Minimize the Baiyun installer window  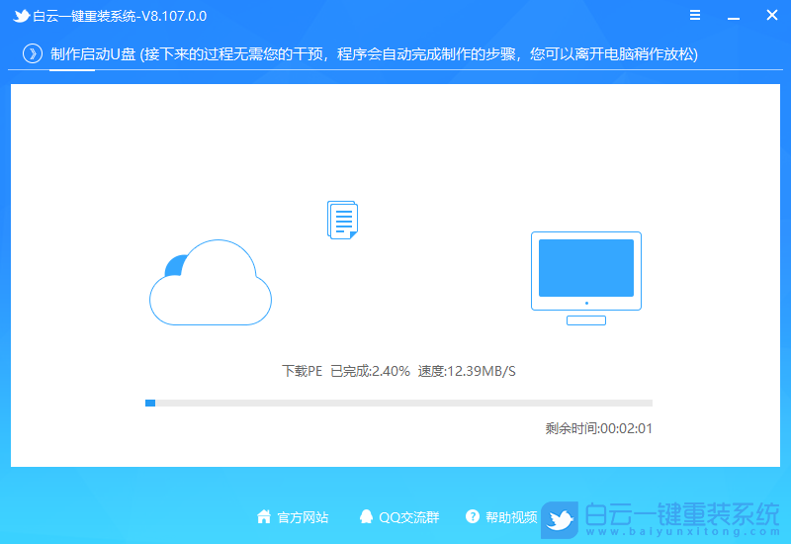tap(733, 16)
